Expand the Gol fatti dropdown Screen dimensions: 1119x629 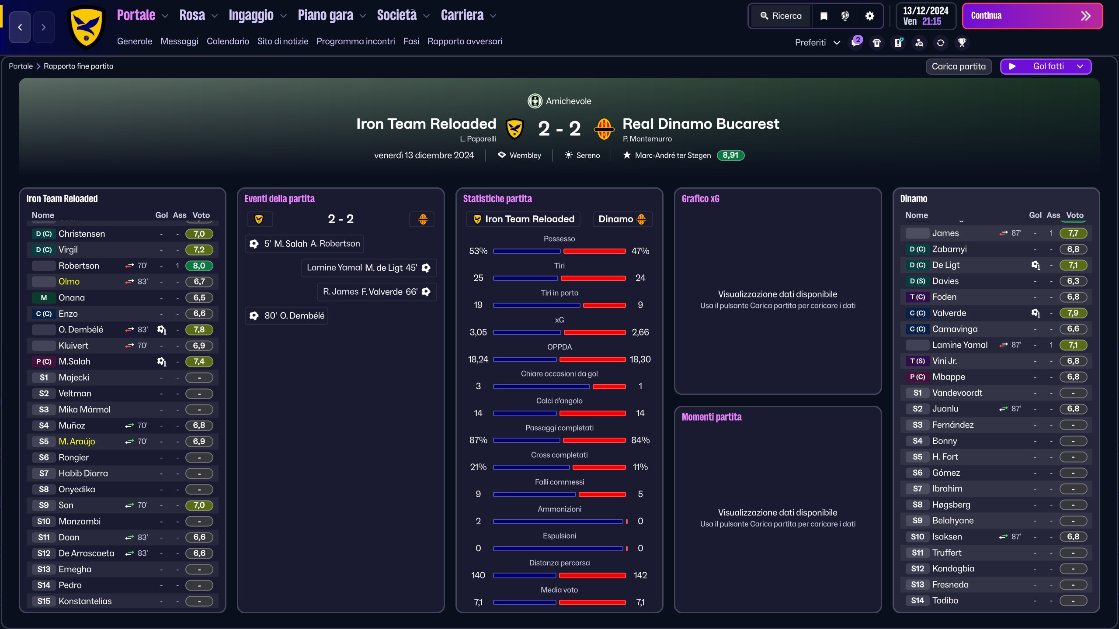pos(1080,66)
